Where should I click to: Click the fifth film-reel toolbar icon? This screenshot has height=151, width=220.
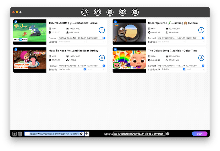coord(135,12)
